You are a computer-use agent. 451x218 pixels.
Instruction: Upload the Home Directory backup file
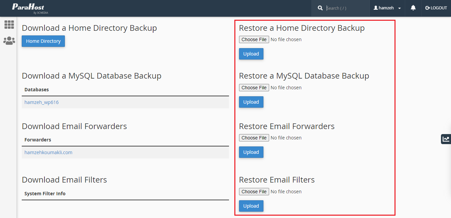251,54
